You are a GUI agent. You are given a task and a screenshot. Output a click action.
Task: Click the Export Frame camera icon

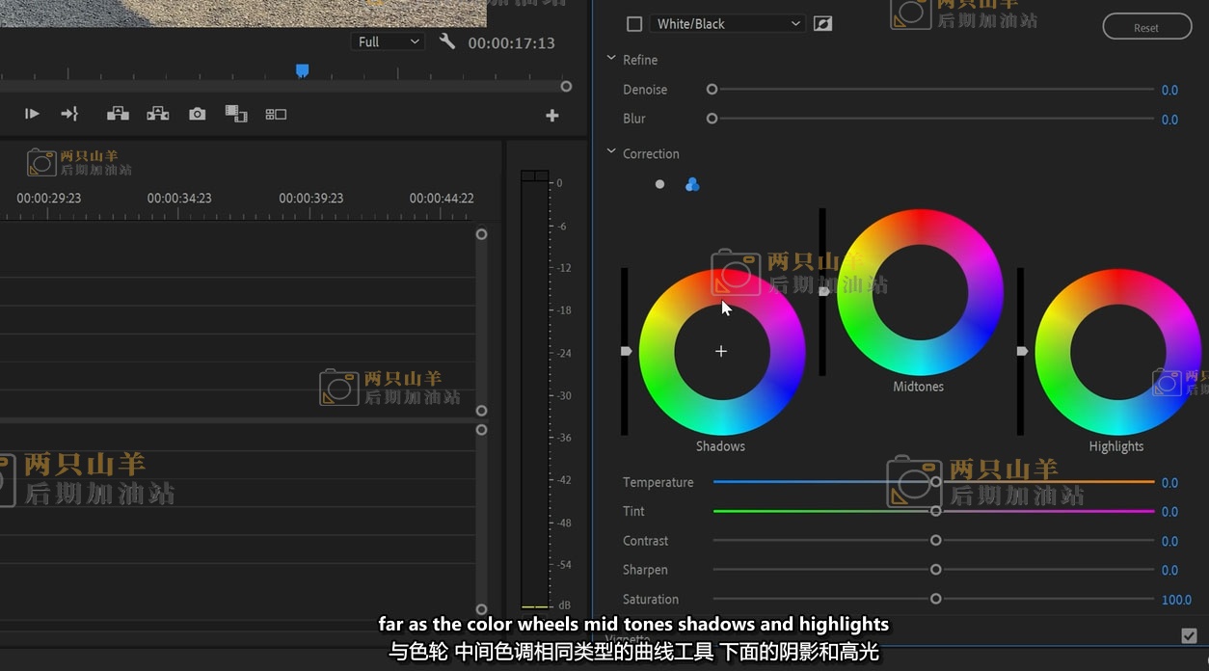[x=198, y=114]
